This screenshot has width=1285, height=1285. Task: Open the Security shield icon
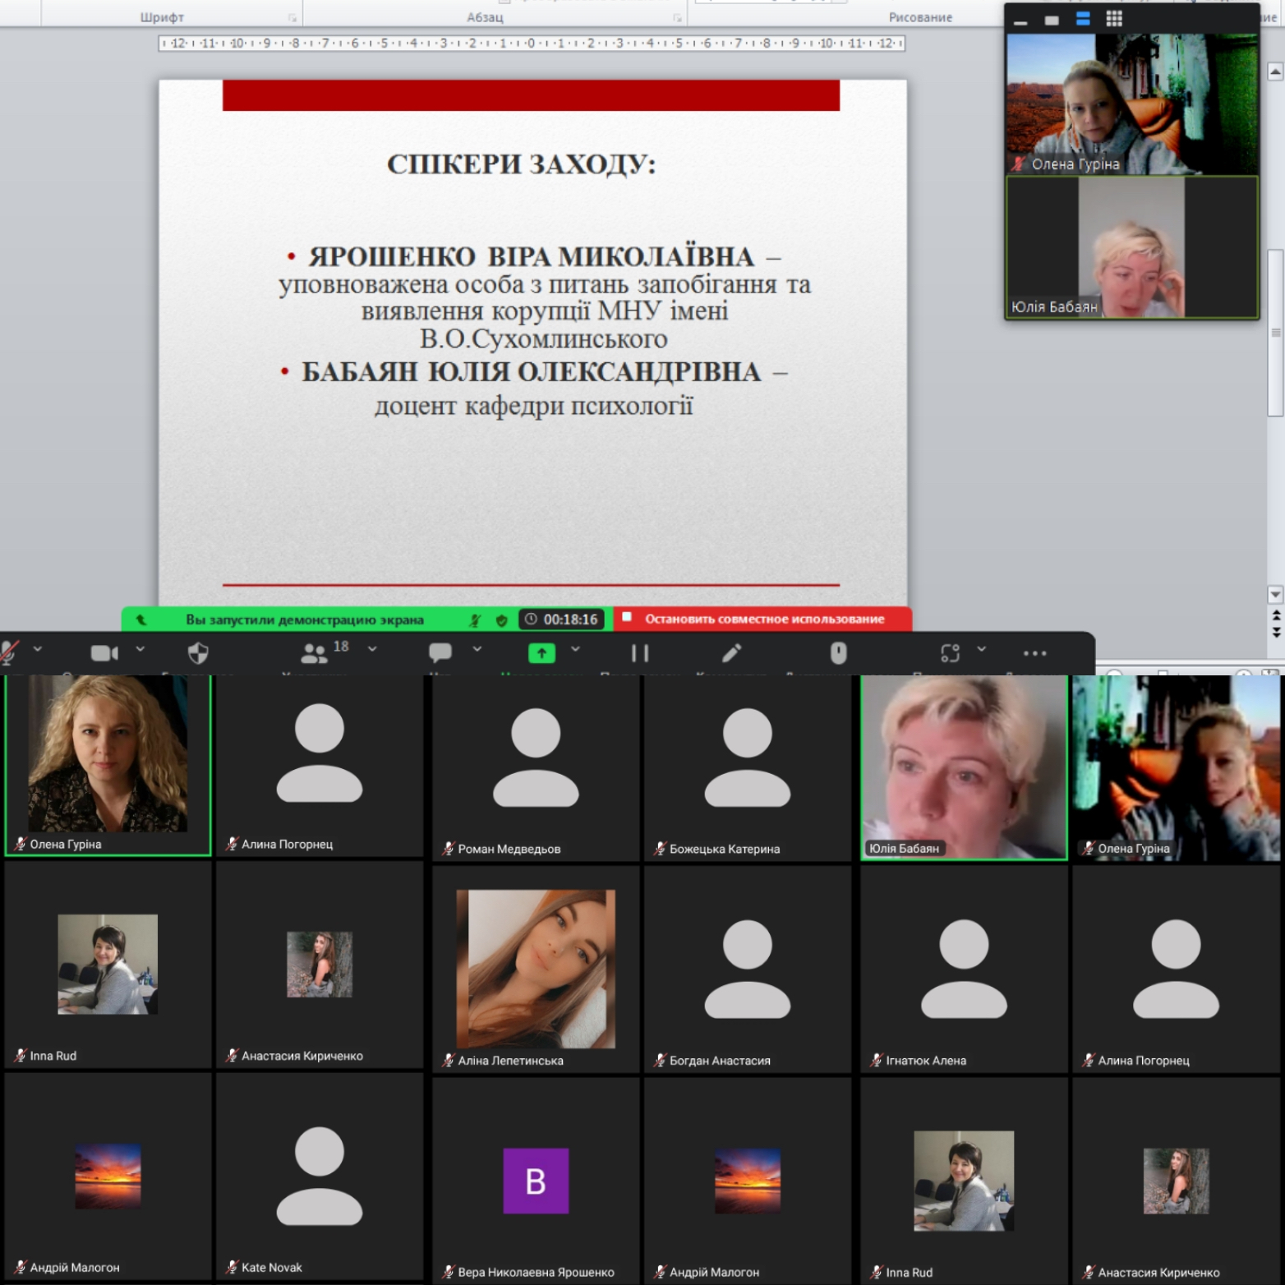[198, 653]
